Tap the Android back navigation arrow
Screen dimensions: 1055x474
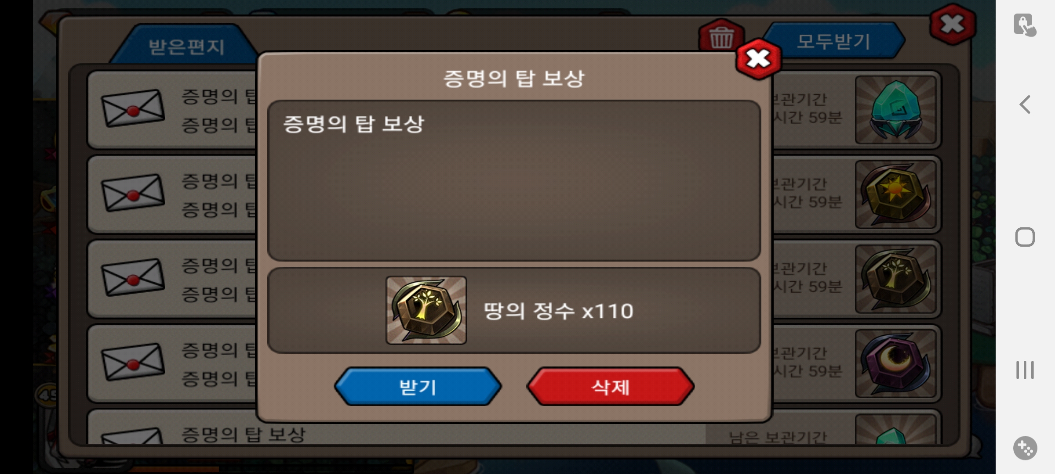point(1025,104)
